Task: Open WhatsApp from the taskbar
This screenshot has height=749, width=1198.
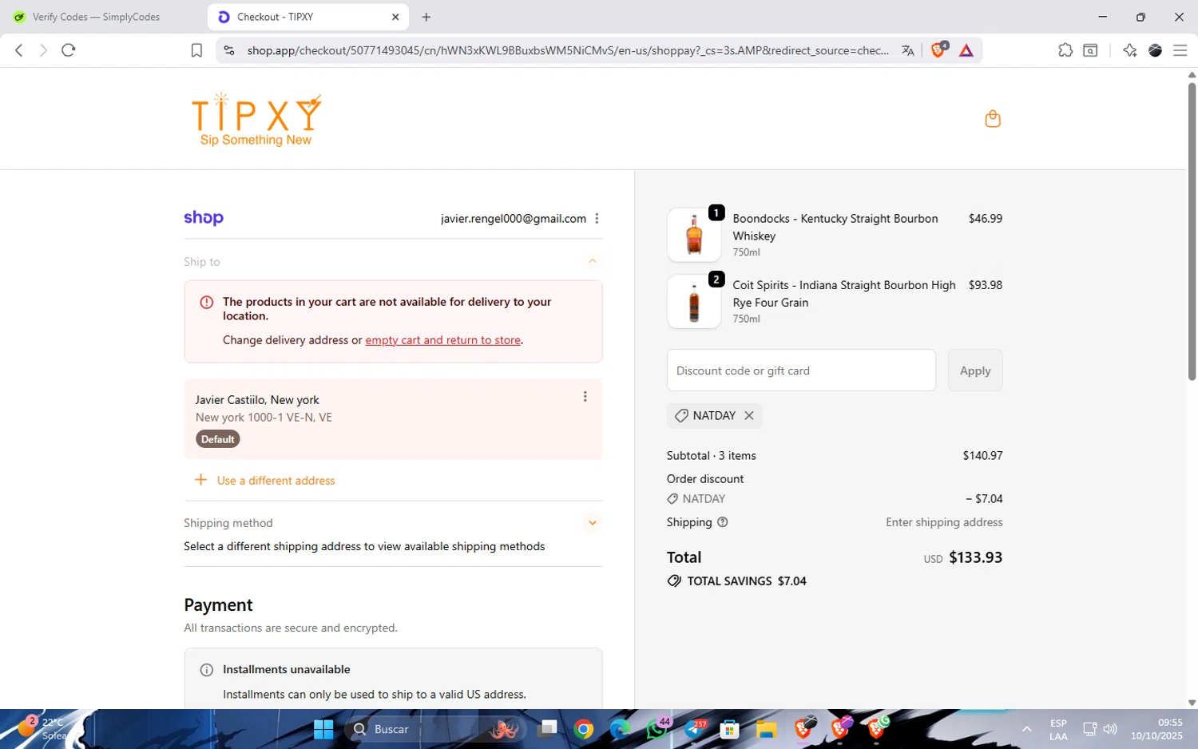Action: pos(657,729)
